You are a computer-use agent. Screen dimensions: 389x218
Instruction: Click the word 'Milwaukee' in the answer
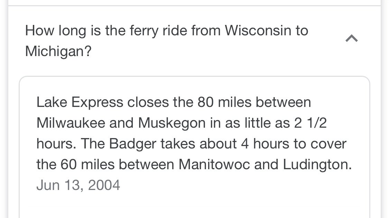click(71, 123)
